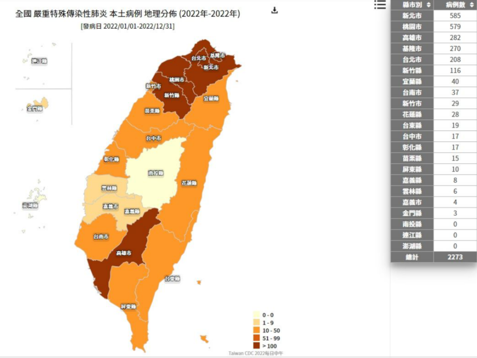Click 台北市 row in the table
The image size is (477, 358).
click(433, 59)
